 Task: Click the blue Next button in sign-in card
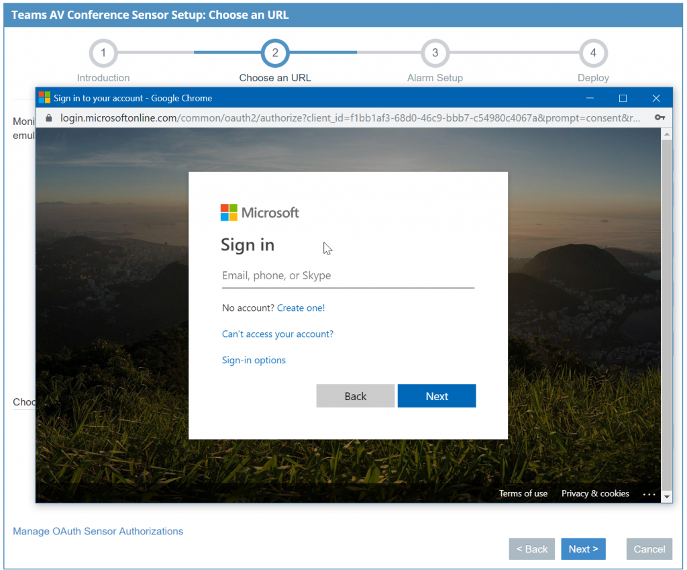(437, 396)
